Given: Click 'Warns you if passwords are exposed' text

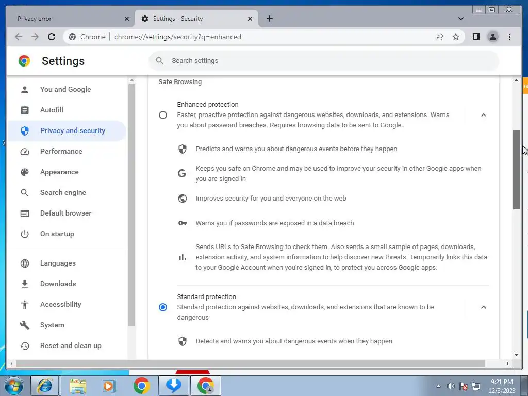Looking at the screenshot, I should [x=275, y=223].
